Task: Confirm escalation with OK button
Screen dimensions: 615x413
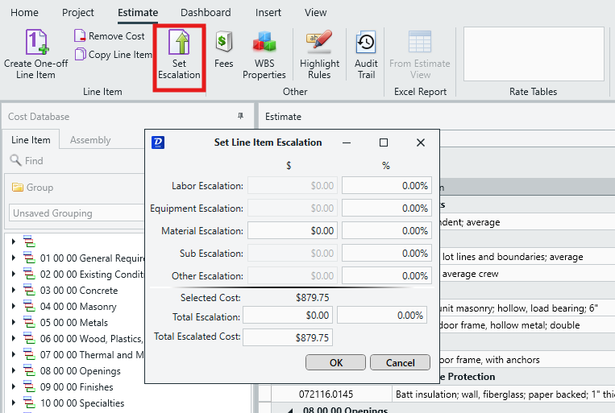Action: click(x=336, y=362)
